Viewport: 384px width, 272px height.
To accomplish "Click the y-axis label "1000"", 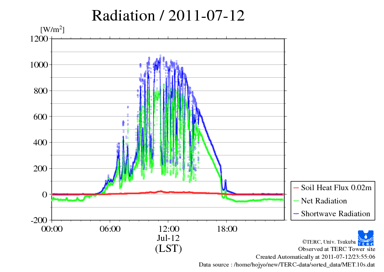I will click(x=39, y=65).
